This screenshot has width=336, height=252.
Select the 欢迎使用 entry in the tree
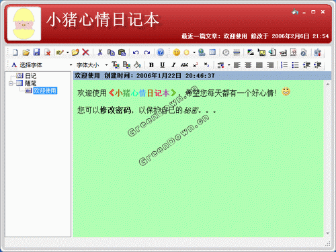coord(45,91)
